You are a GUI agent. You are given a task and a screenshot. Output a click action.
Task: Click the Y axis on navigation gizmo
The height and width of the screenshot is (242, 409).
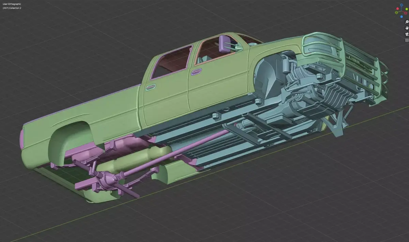[x=396, y=13]
